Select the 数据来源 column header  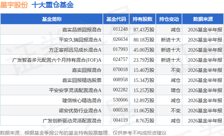[x=203, y=19]
